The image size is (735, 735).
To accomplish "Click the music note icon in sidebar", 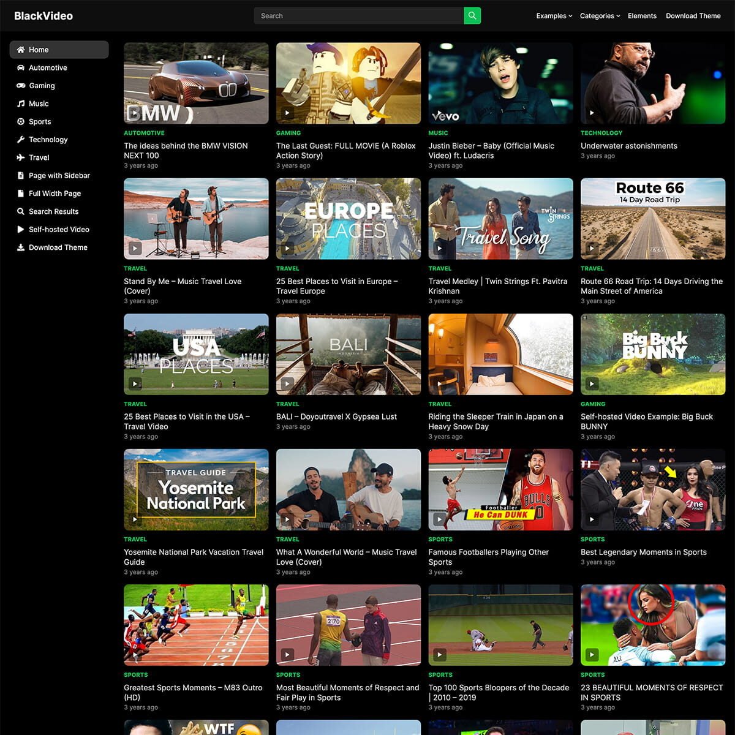I will click(21, 104).
